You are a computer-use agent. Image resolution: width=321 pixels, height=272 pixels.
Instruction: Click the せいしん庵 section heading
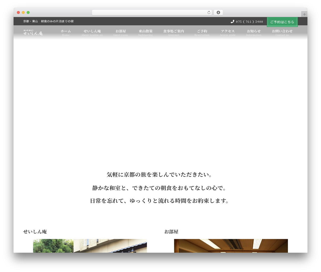pos(35,232)
